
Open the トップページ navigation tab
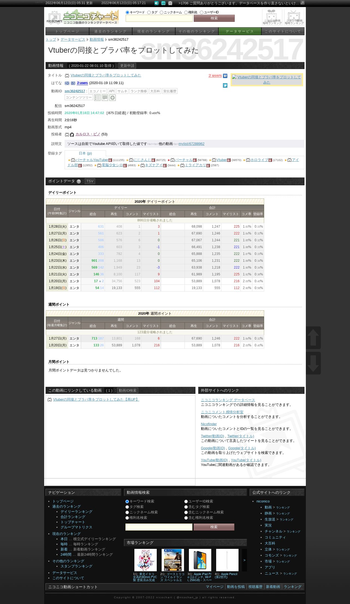67,31
